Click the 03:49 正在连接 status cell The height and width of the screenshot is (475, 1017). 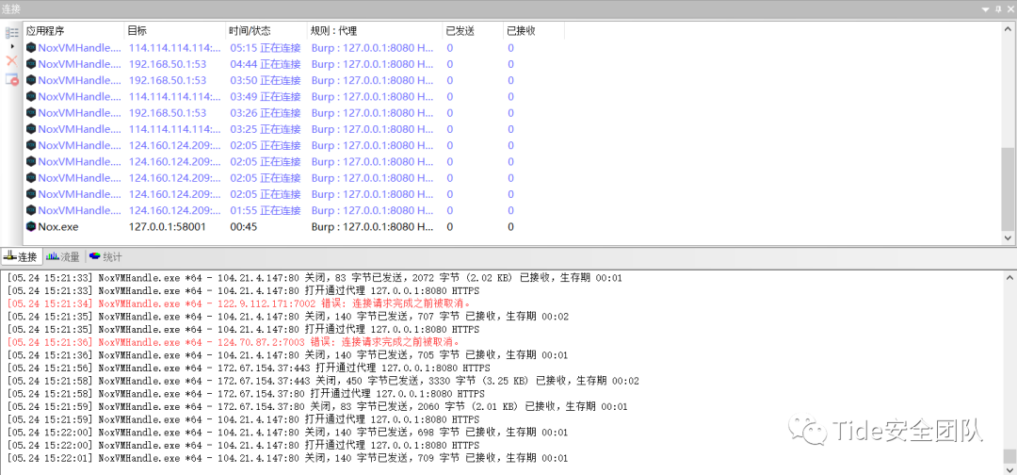click(266, 97)
